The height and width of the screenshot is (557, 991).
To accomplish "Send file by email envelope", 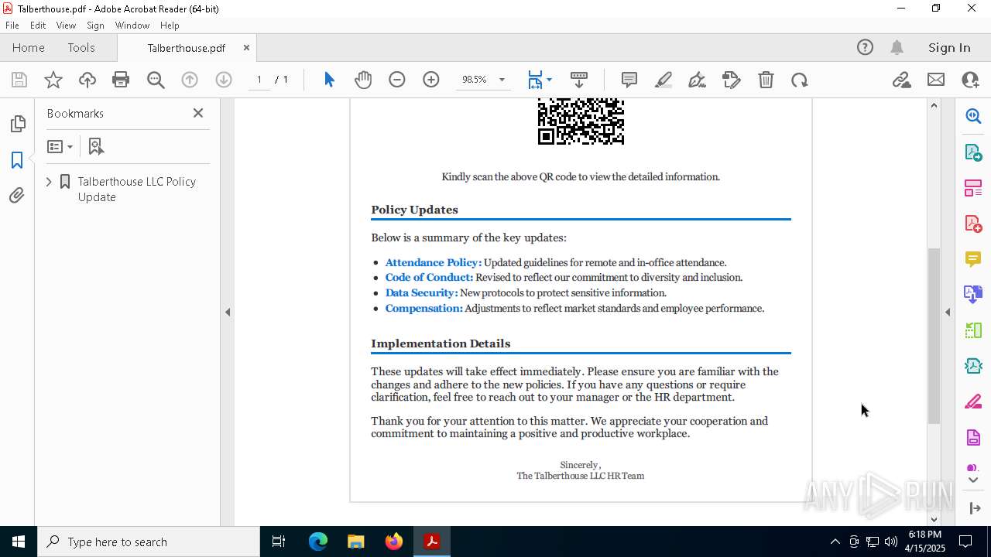I will pyautogui.click(x=936, y=80).
